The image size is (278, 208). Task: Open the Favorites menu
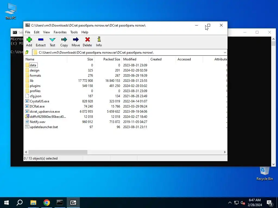pyautogui.click(x=60, y=32)
